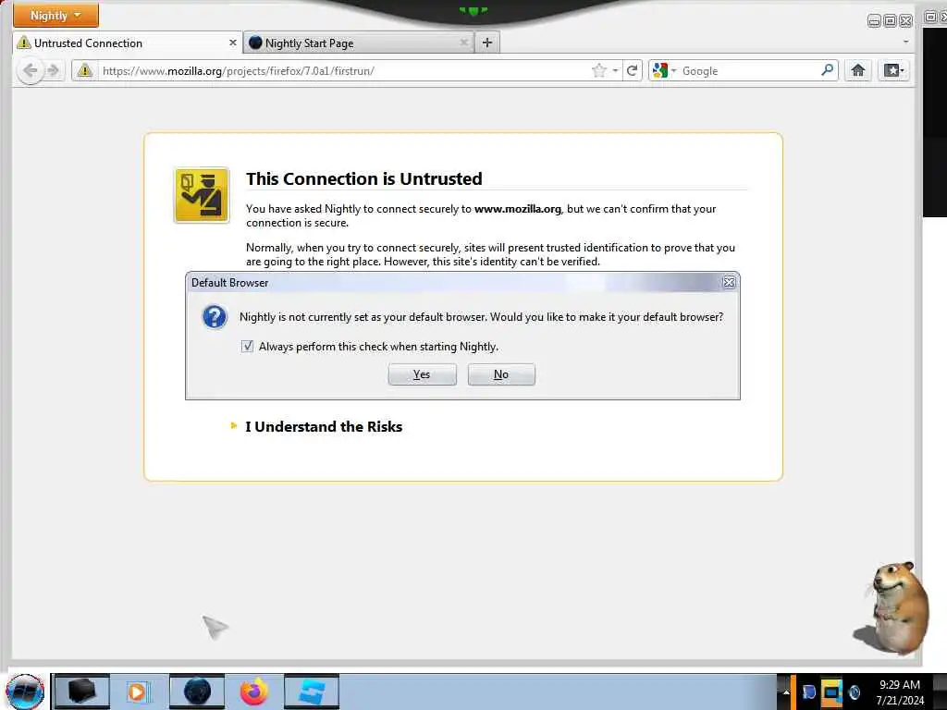Minimize the Nightly browser window

pyautogui.click(x=874, y=21)
